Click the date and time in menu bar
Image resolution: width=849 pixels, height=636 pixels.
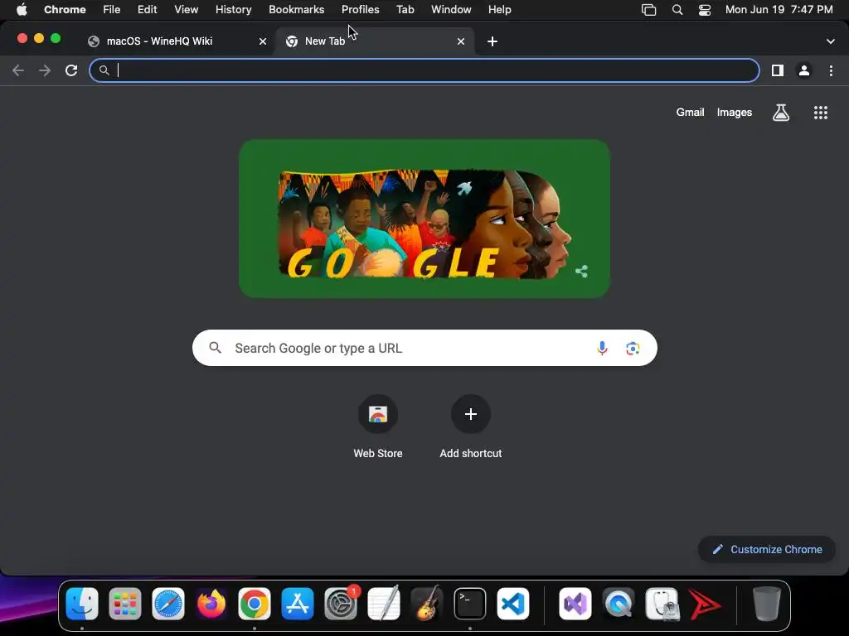pos(779,10)
